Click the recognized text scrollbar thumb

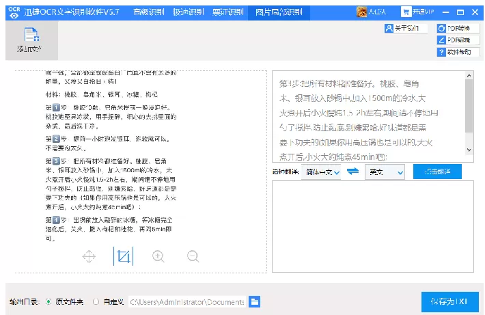coord(469,106)
